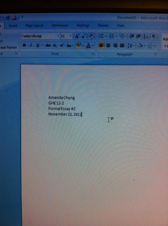168x226 pixels.
Task: Select Justify alignment
Action: [x=122, y=46]
